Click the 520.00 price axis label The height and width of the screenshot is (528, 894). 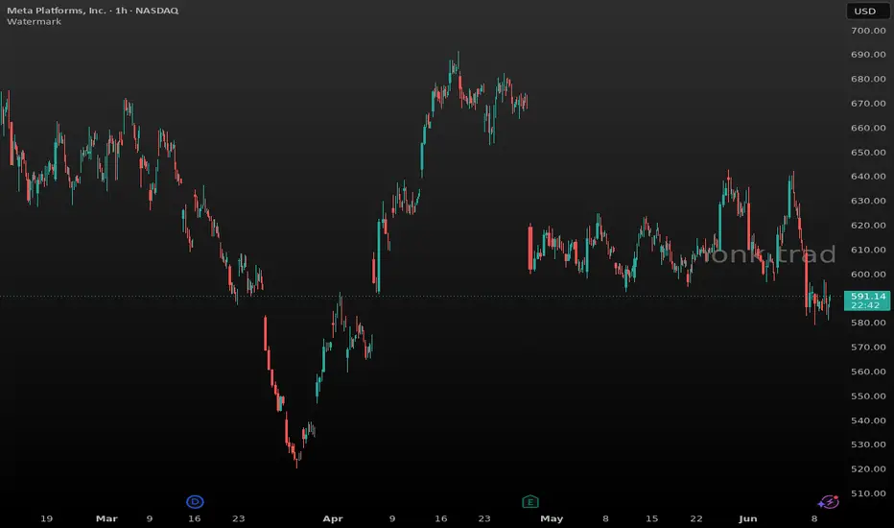[868, 469]
